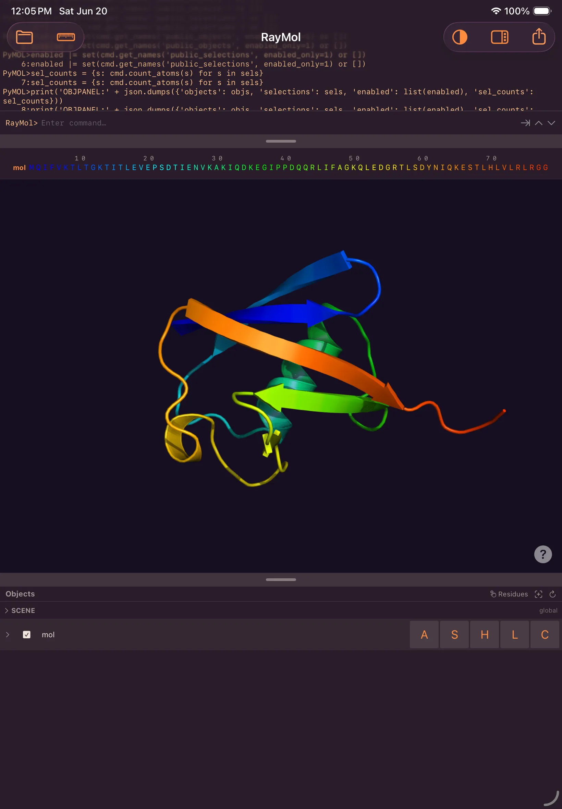562x809 pixels.
Task: Expand the SCENE section
Action: (x=6, y=611)
